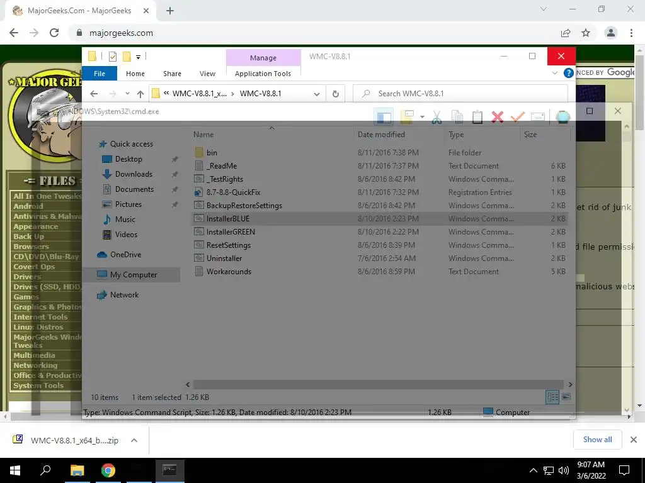Switch to the Home ribbon tab
645x483 pixels.
(x=135, y=74)
